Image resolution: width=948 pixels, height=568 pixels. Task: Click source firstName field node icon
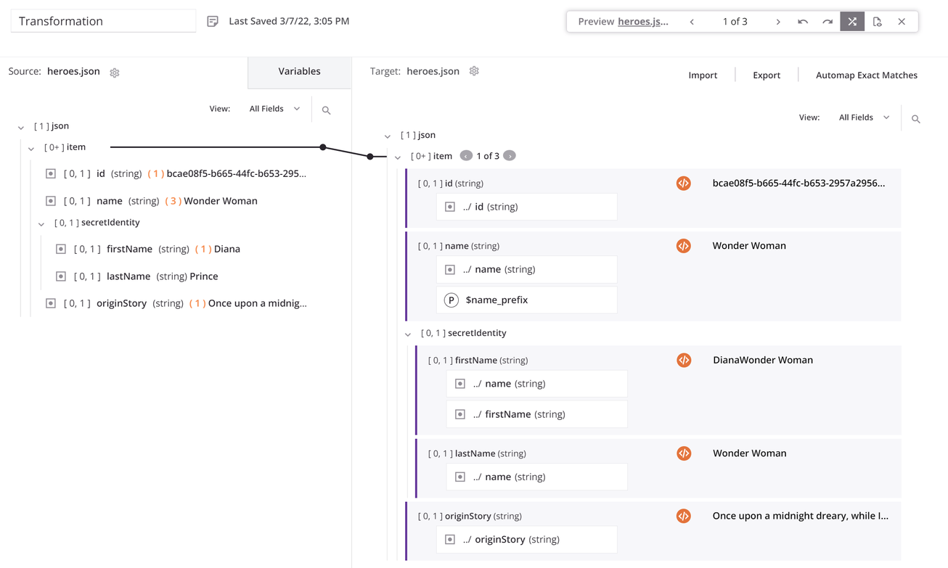61,249
